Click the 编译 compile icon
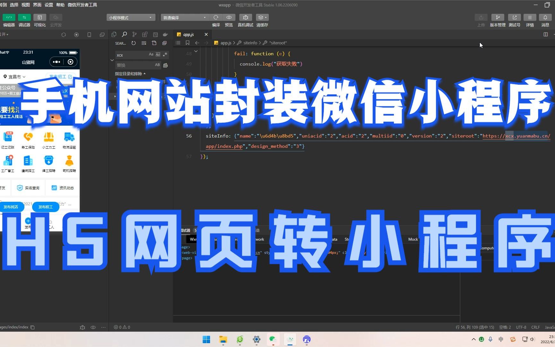This screenshot has height=347, width=555. point(216,18)
